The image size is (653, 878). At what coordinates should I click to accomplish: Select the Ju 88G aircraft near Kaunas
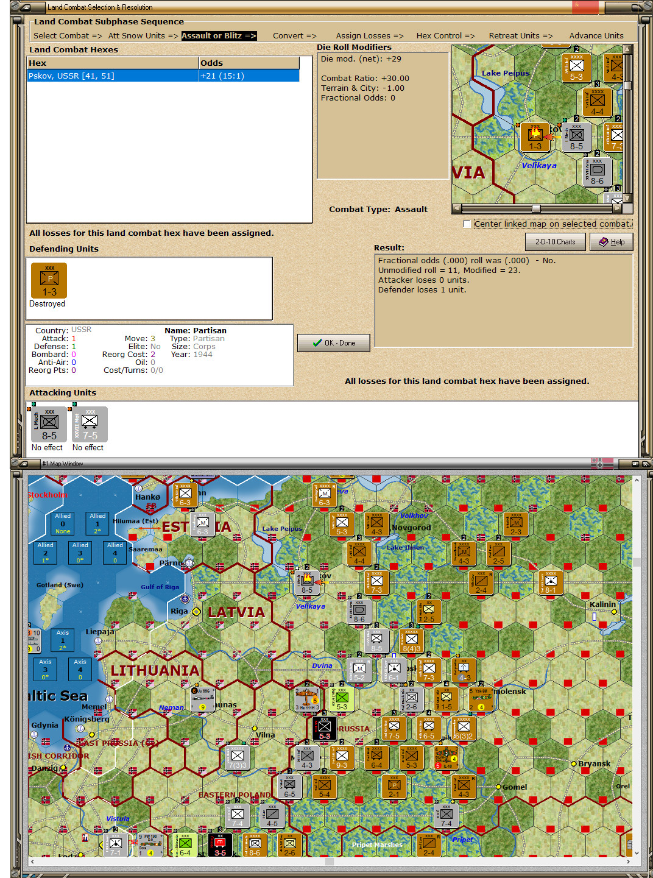click(x=202, y=699)
